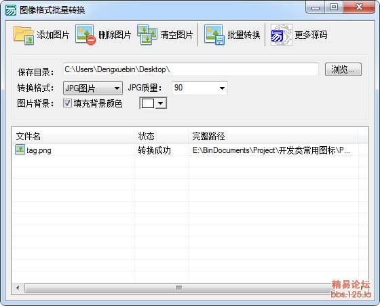Click the horizontal scrollbar left arrow

tap(18, 288)
